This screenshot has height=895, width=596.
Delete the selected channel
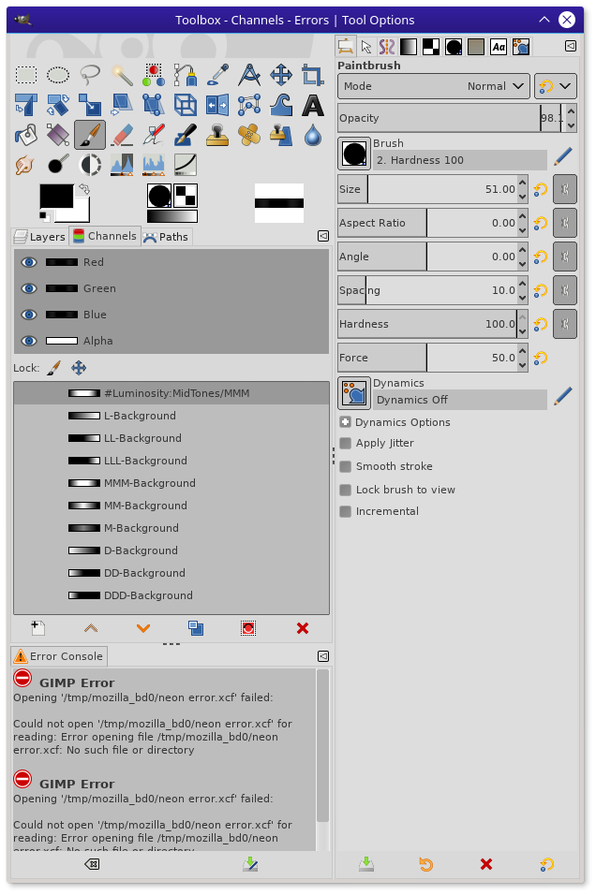click(303, 628)
